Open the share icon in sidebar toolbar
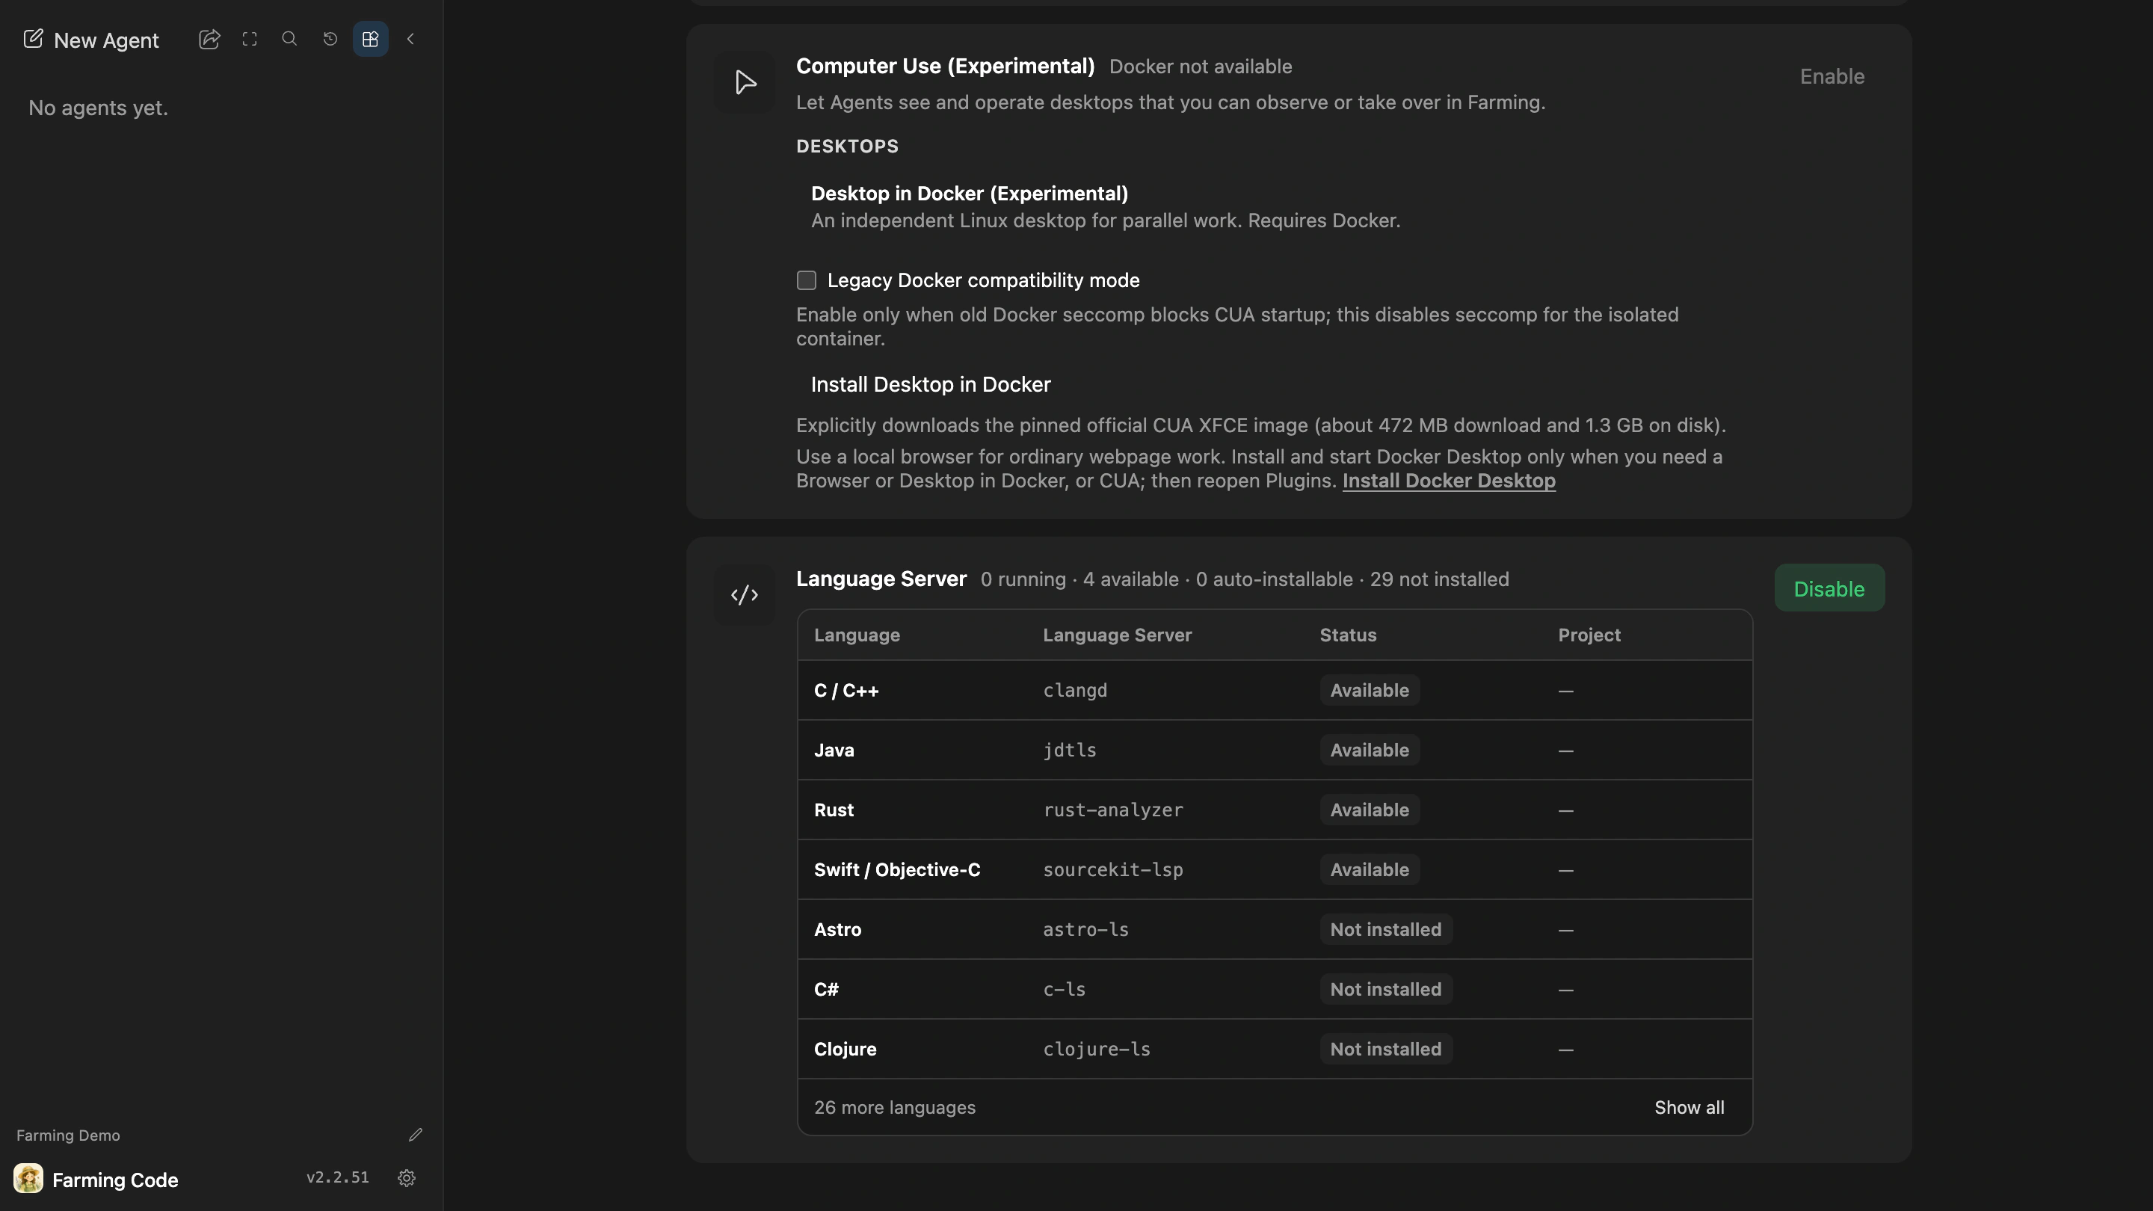 [209, 40]
